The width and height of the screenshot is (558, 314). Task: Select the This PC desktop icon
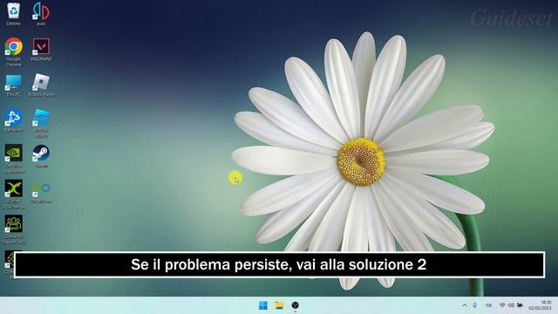(14, 85)
